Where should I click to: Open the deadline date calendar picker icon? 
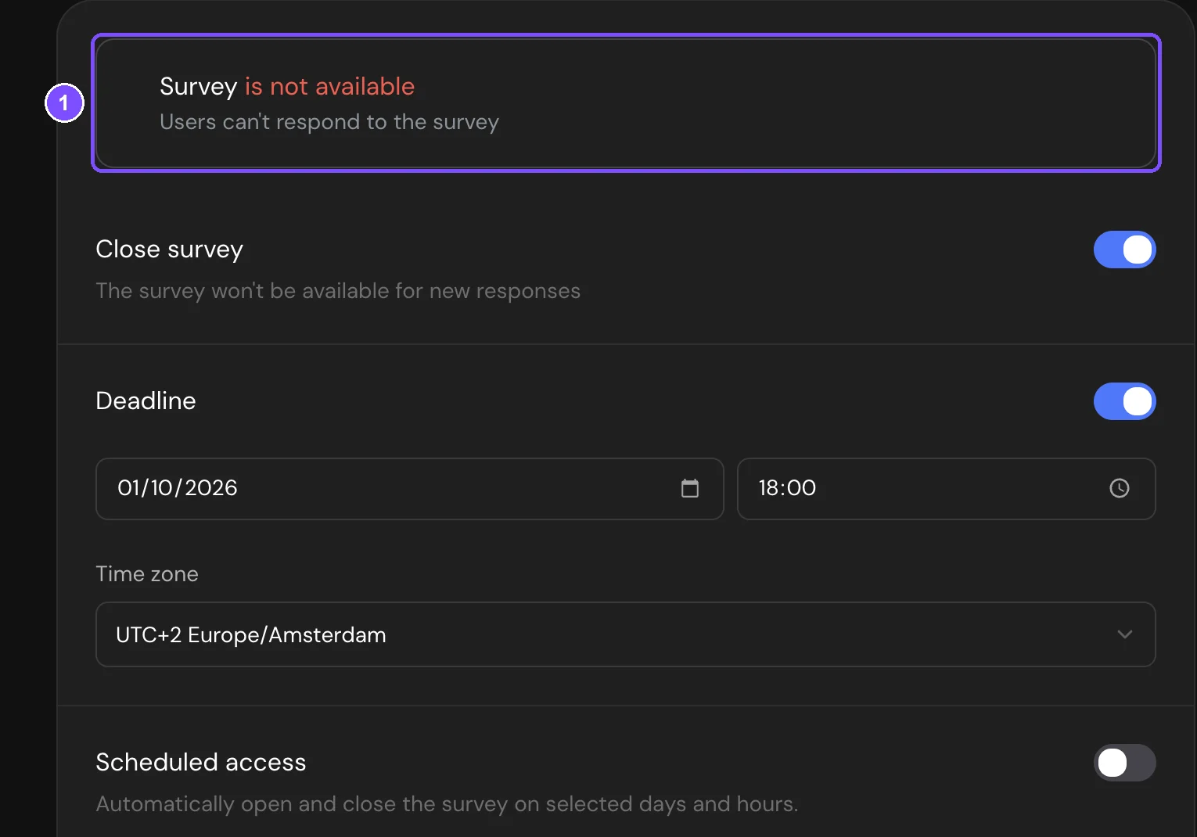pyautogui.click(x=690, y=488)
